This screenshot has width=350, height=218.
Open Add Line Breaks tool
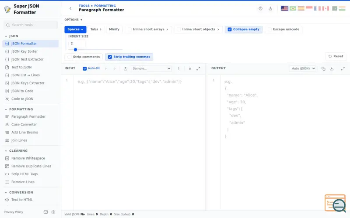point(31,133)
